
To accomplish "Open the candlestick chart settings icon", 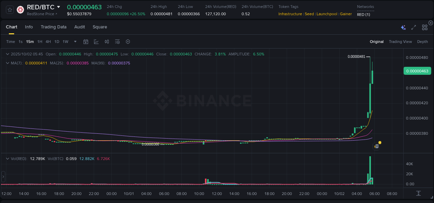I will (x=107, y=41).
